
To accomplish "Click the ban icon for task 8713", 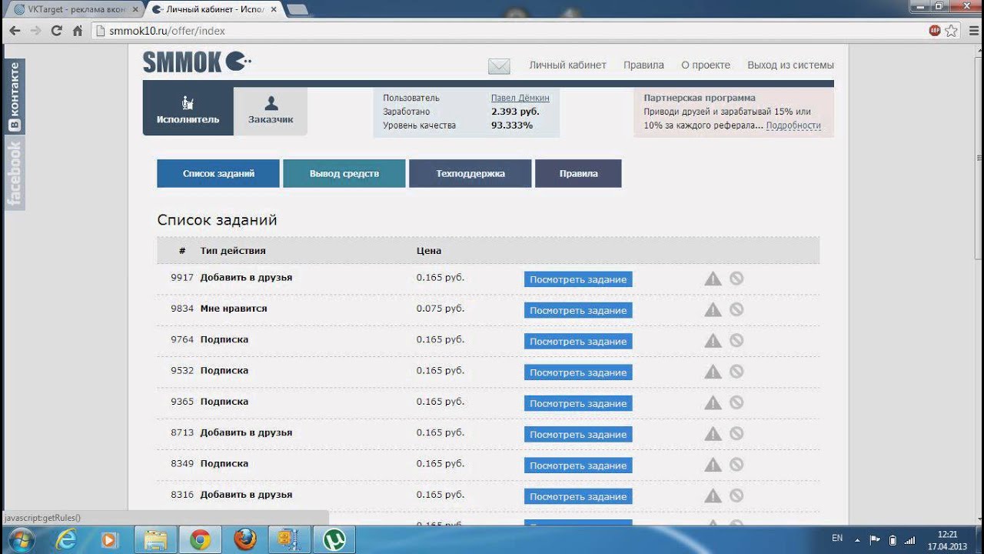I will coord(736,434).
